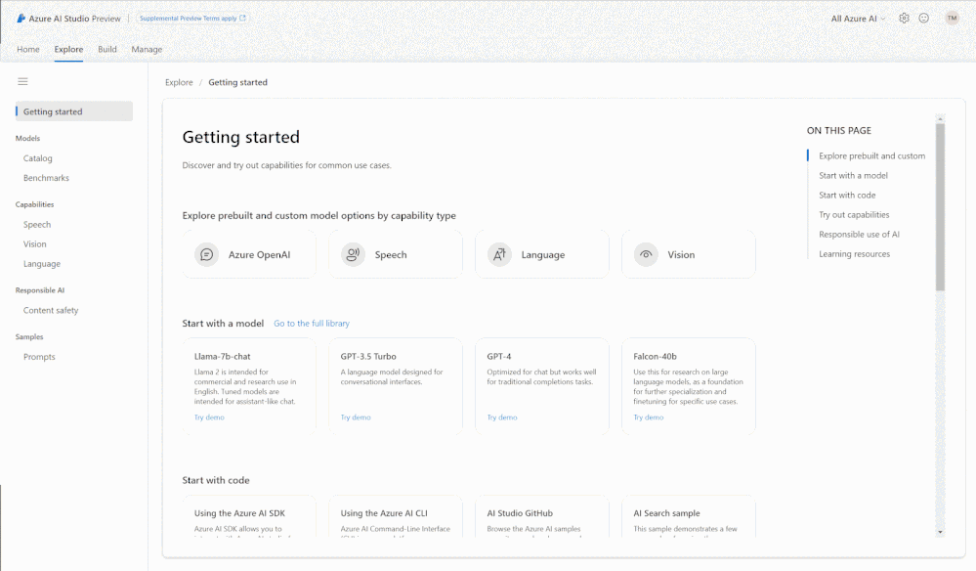Select Catalog in the sidebar
The height and width of the screenshot is (571, 976).
pos(38,158)
